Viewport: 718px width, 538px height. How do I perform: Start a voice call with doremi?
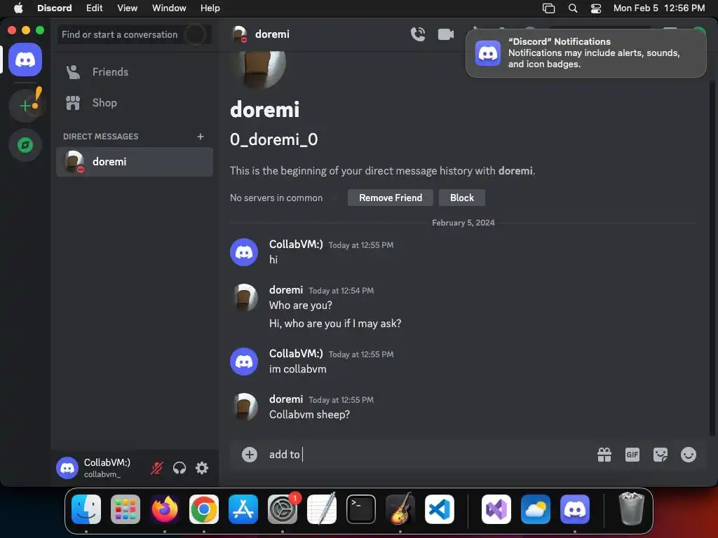[x=418, y=34]
